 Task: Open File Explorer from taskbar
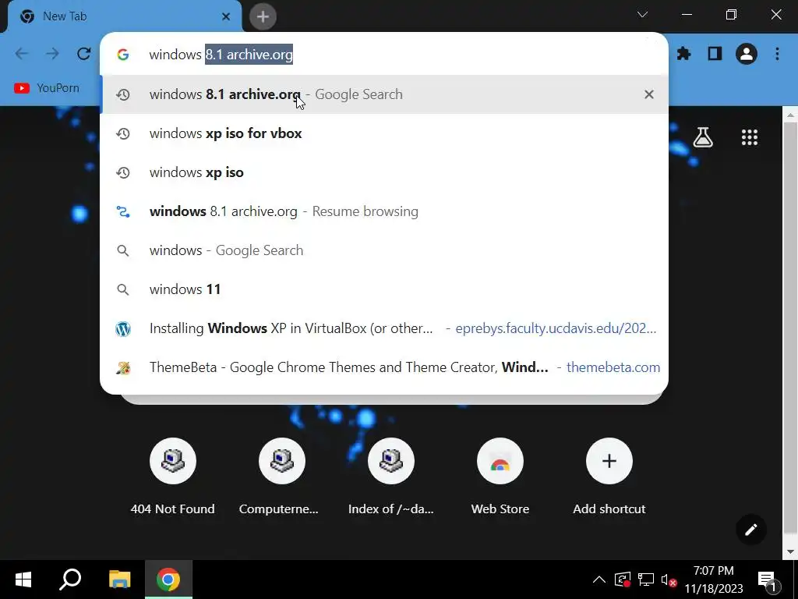[x=119, y=580]
